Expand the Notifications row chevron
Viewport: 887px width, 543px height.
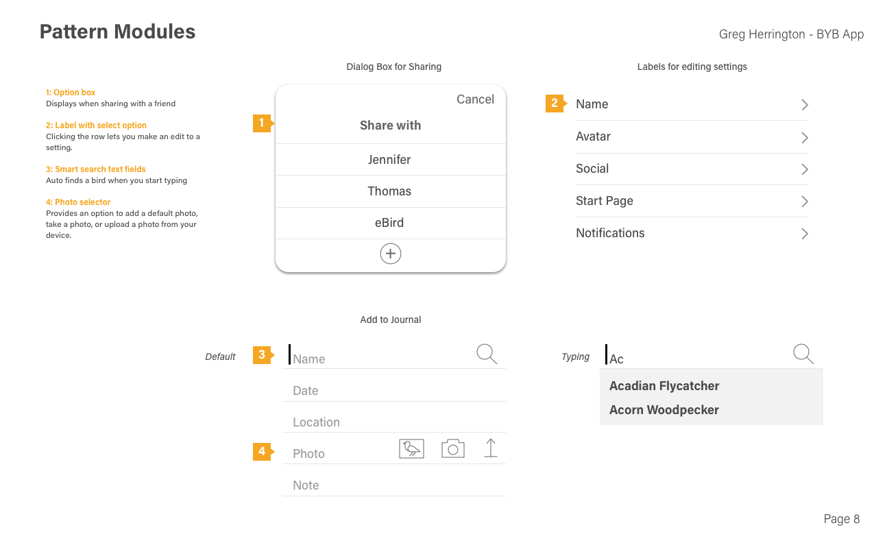(805, 234)
